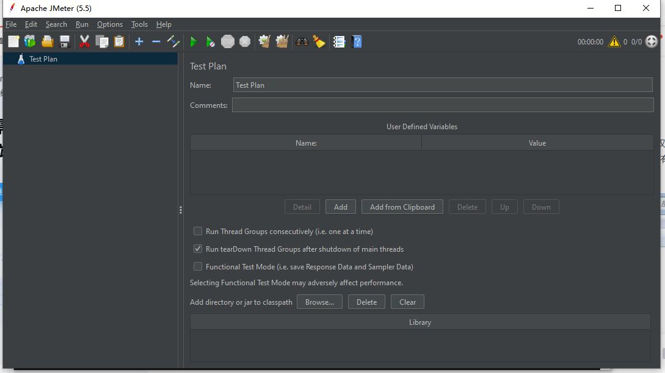The width and height of the screenshot is (665, 373).
Task: Open the Run menu
Action: coord(82,24)
